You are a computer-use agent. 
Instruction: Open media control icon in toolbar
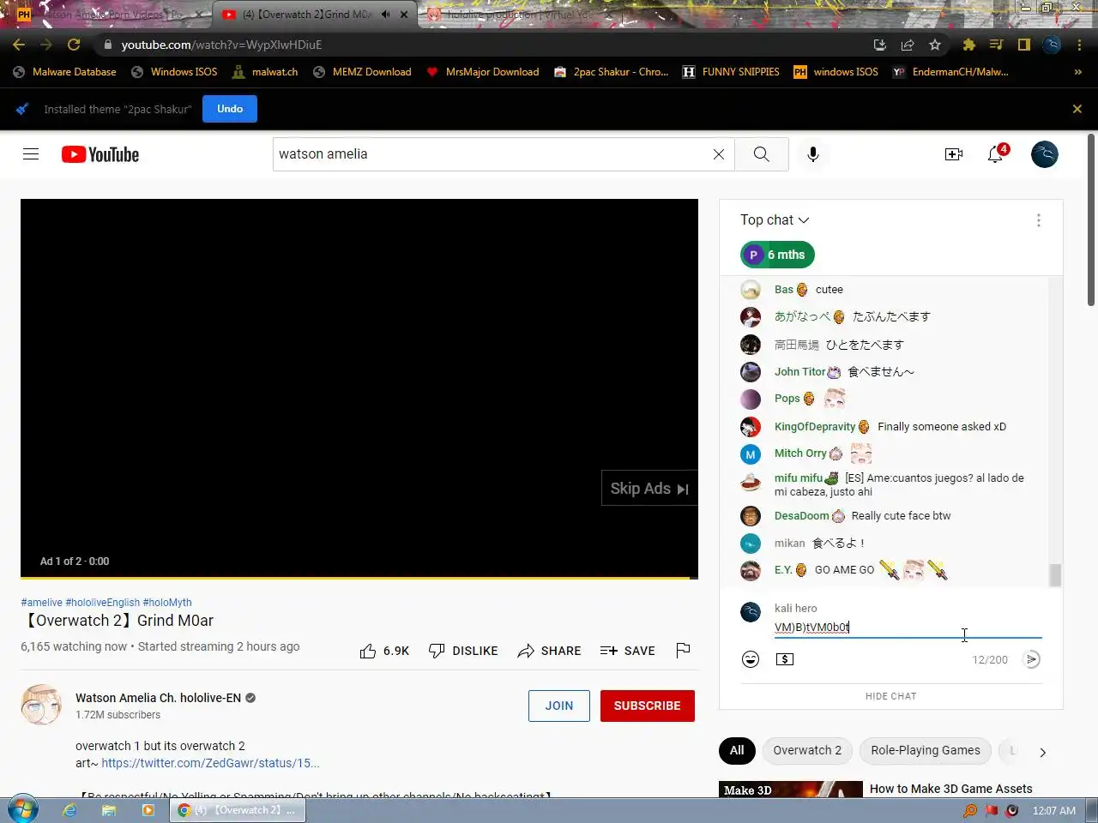tap(996, 45)
